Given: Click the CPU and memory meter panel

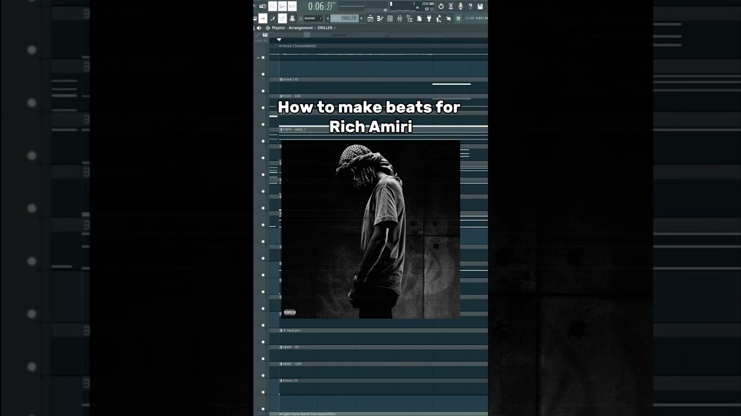Looking at the screenshot, I should [412, 6].
